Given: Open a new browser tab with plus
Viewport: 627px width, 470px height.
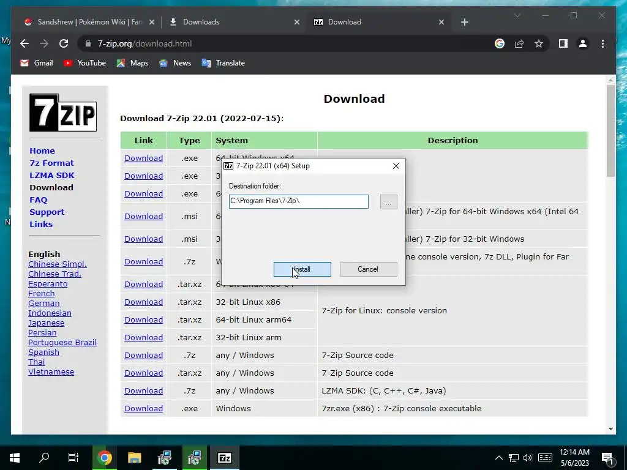Looking at the screenshot, I should pos(464,22).
